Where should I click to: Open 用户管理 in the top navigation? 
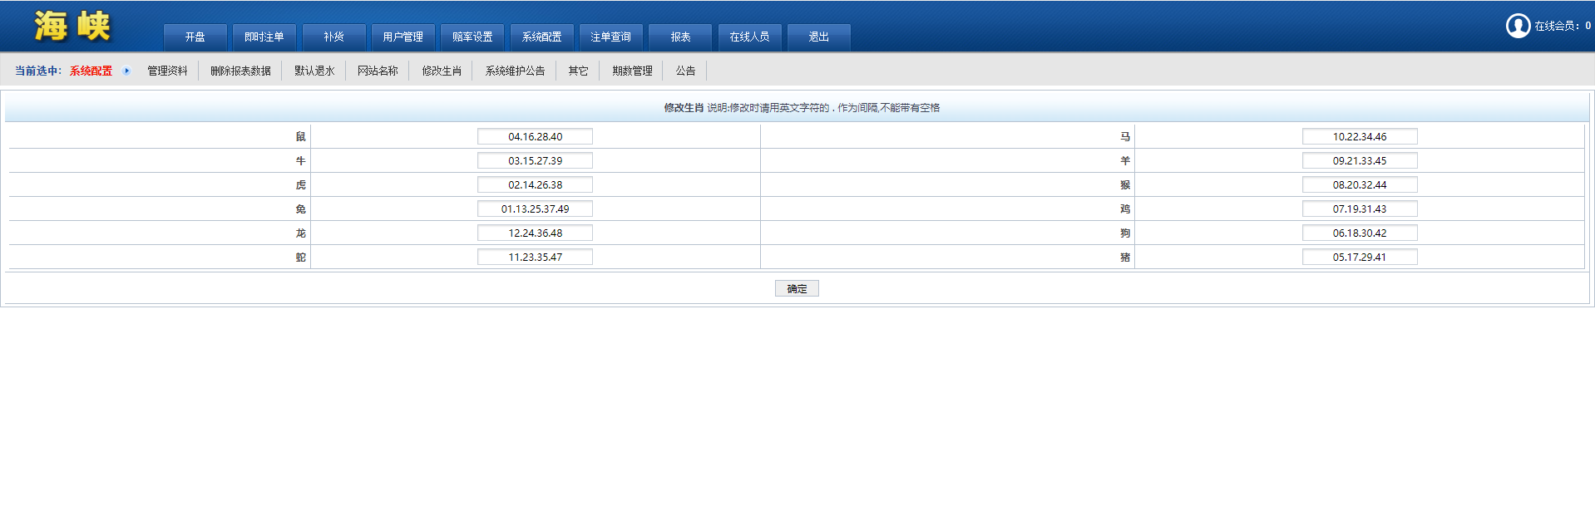pos(402,37)
